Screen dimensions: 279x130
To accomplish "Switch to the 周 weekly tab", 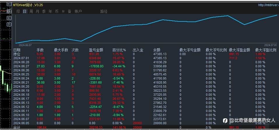I will [x=31, y=12].
